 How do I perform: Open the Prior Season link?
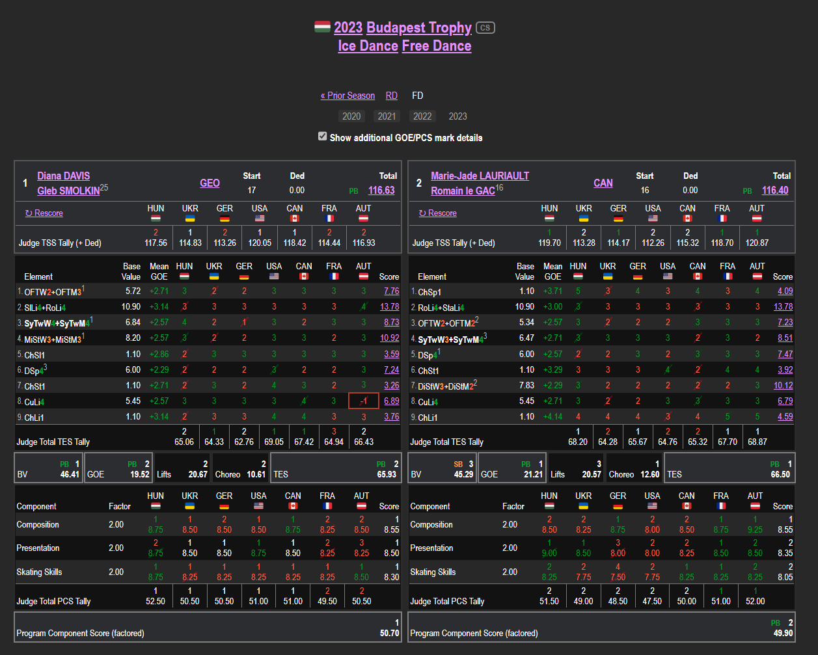coord(348,96)
